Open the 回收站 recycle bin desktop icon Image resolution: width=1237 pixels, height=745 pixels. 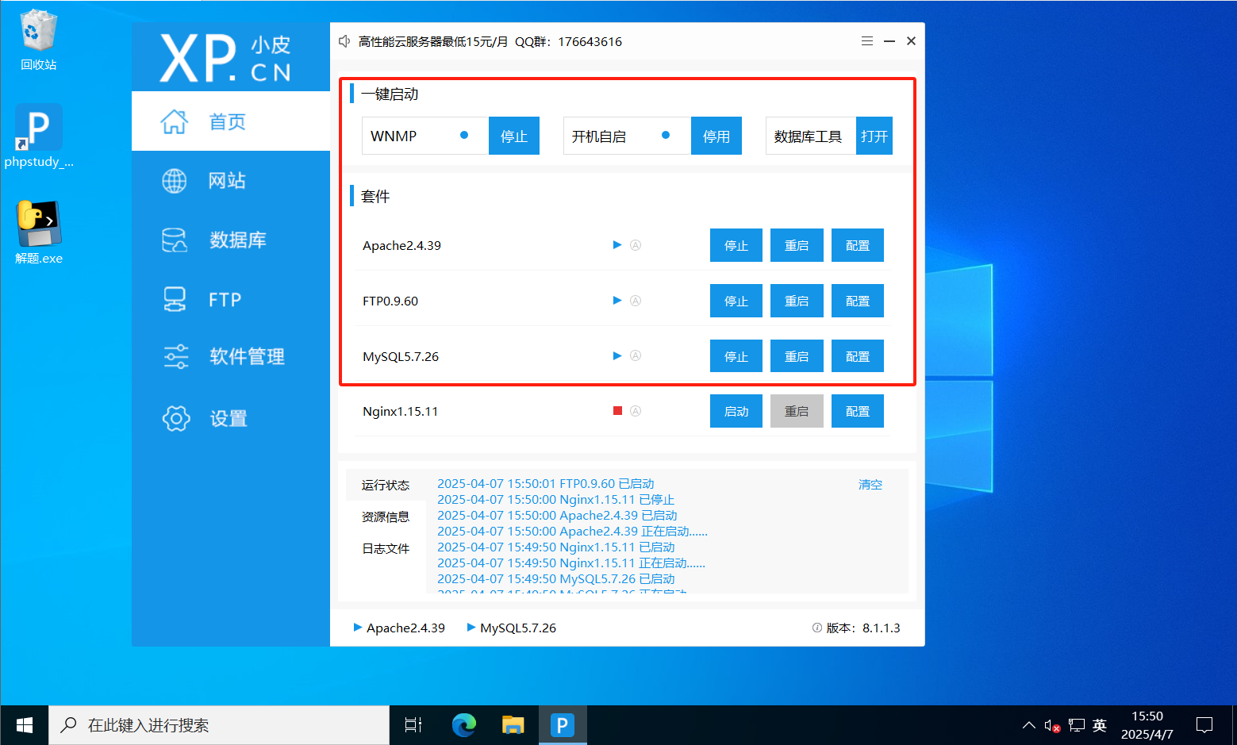[x=38, y=40]
